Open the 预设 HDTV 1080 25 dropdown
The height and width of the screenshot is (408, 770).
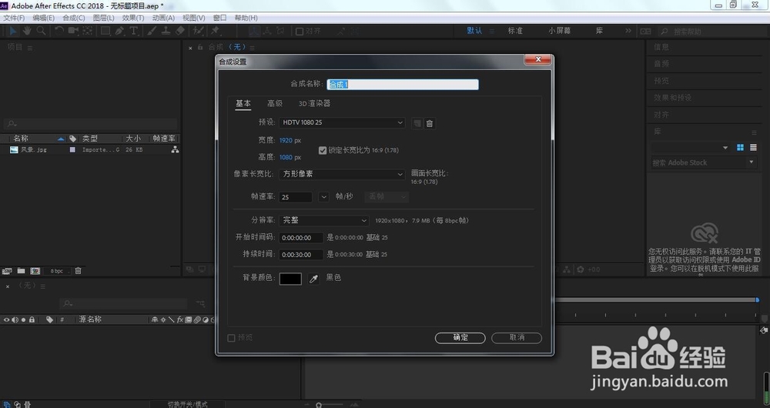click(x=342, y=122)
